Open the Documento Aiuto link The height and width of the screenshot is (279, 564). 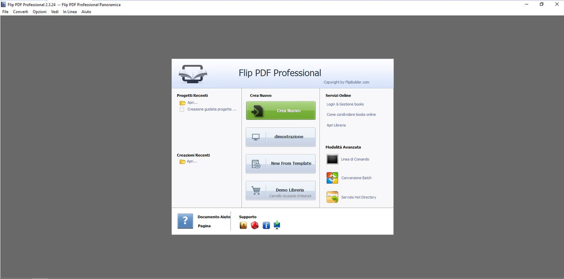coord(214,217)
